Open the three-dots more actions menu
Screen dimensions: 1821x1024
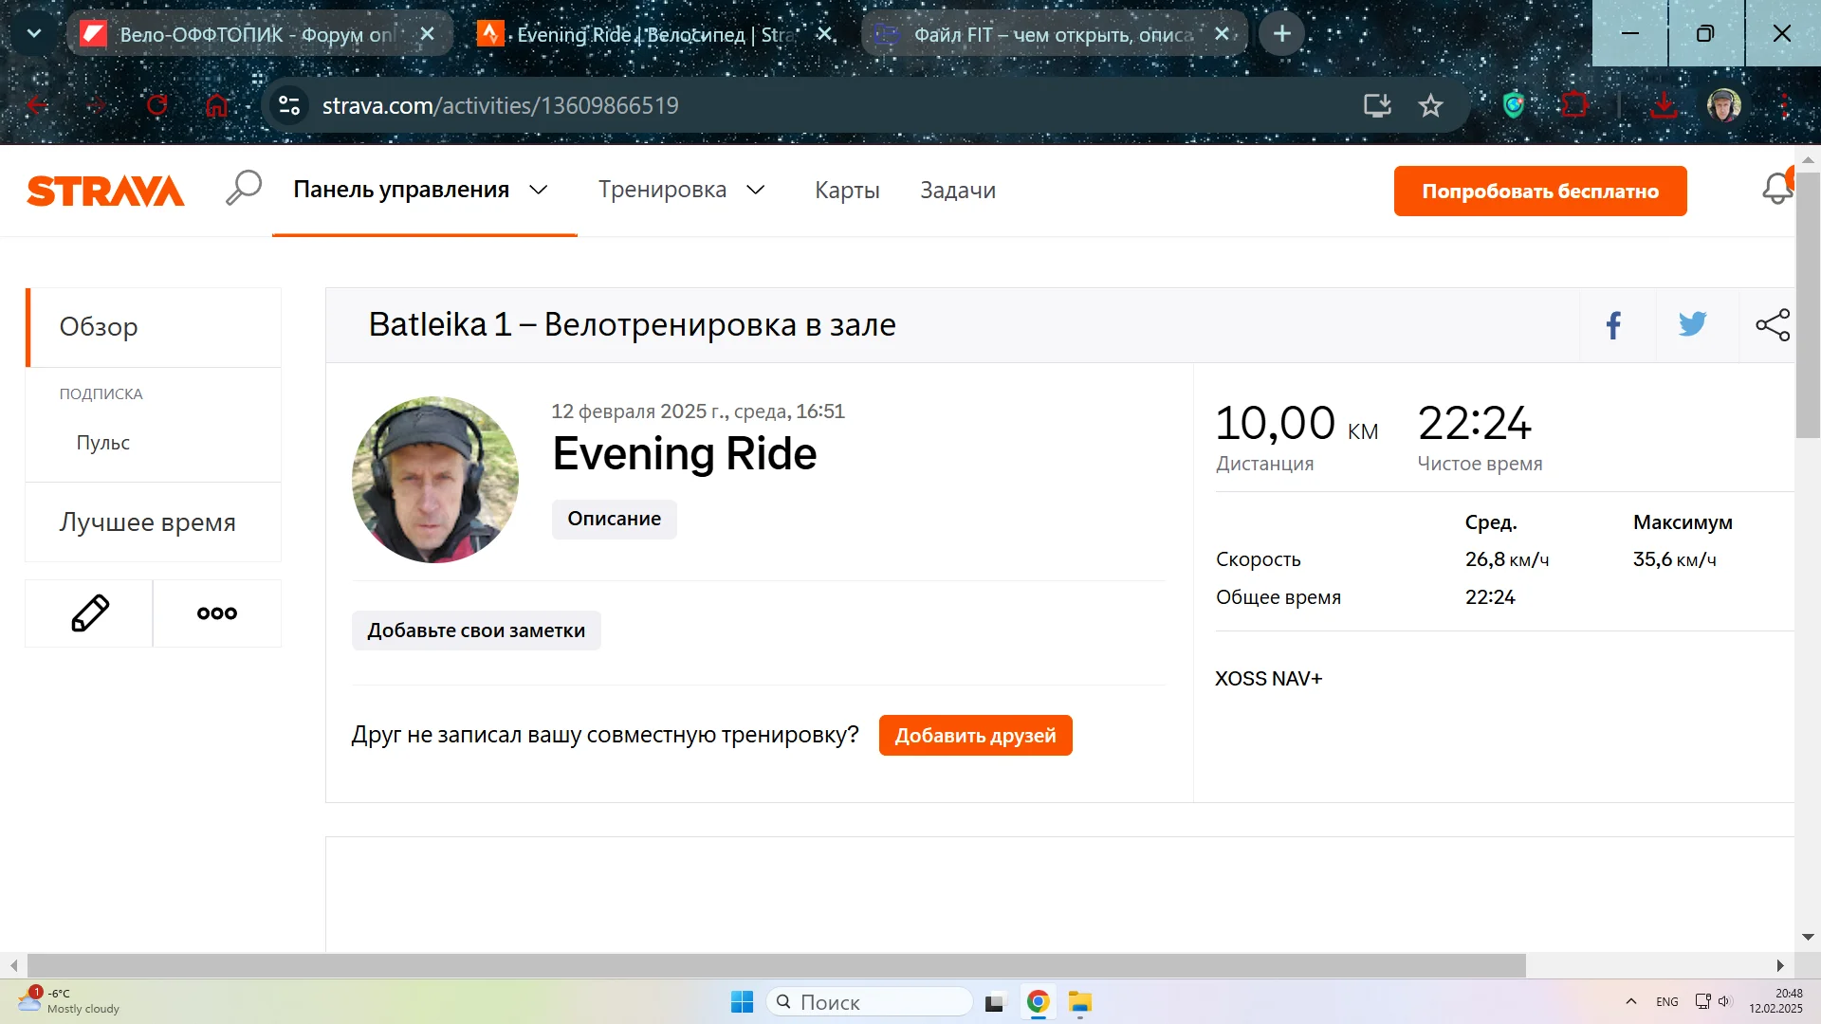pyautogui.click(x=217, y=613)
